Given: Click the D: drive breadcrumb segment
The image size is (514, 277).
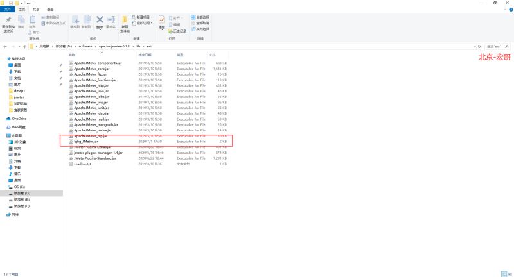Looking at the screenshot, I should 64,46.
